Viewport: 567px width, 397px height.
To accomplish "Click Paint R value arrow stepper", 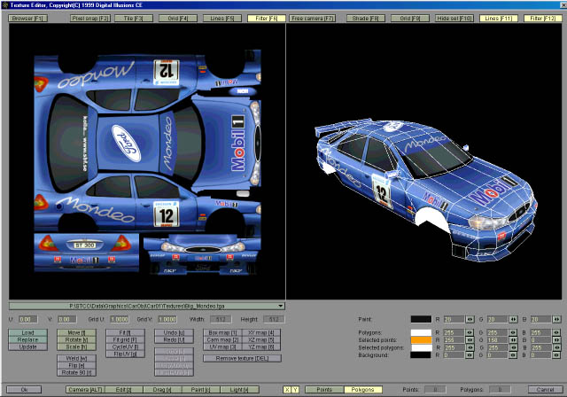I will 470,319.
